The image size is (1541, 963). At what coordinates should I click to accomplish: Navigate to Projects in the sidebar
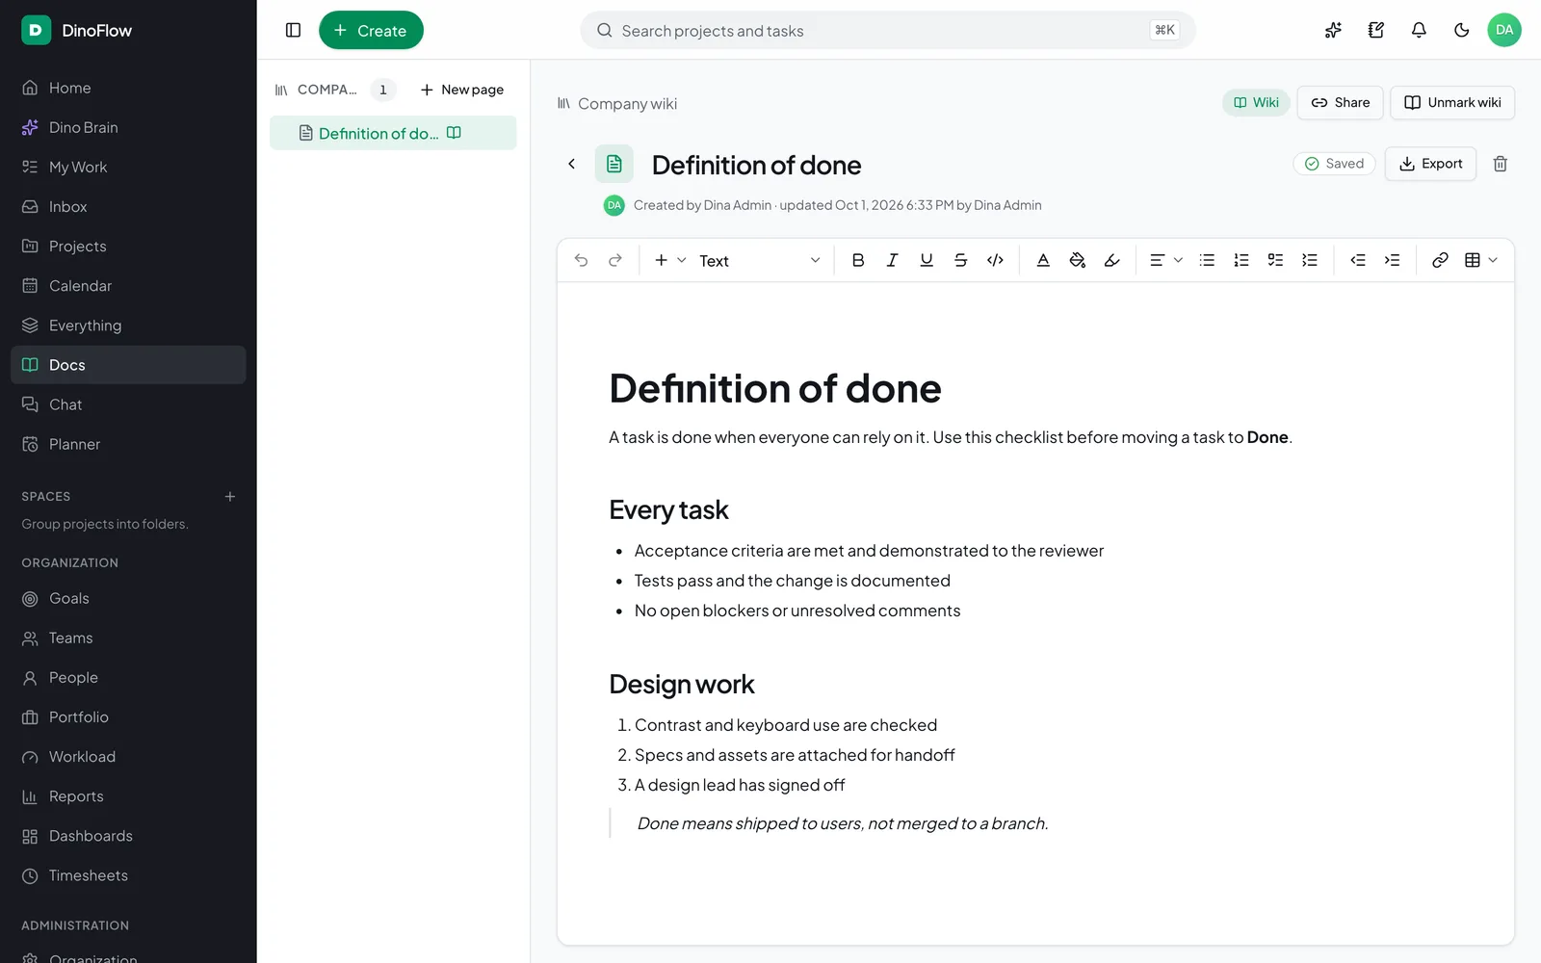pyautogui.click(x=128, y=247)
